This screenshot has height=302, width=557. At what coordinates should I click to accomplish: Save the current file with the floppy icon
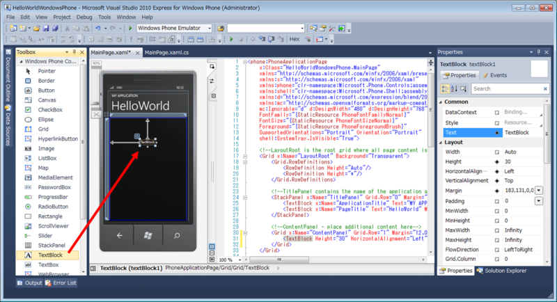pyautogui.click(x=46, y=28)
